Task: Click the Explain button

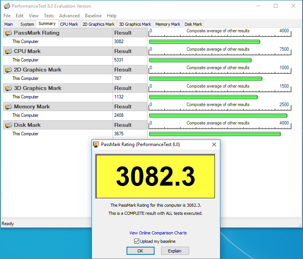Action: coord(175,251)
